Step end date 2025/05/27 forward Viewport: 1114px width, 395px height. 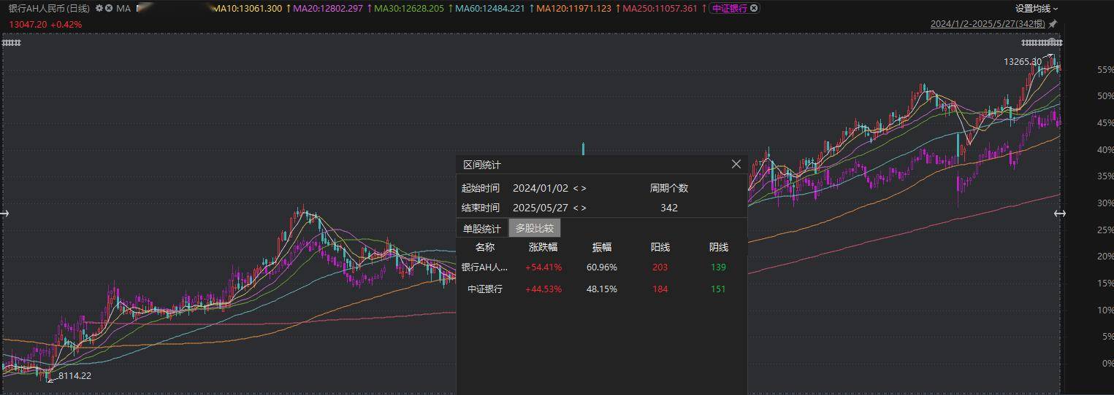tap(584, 208)
